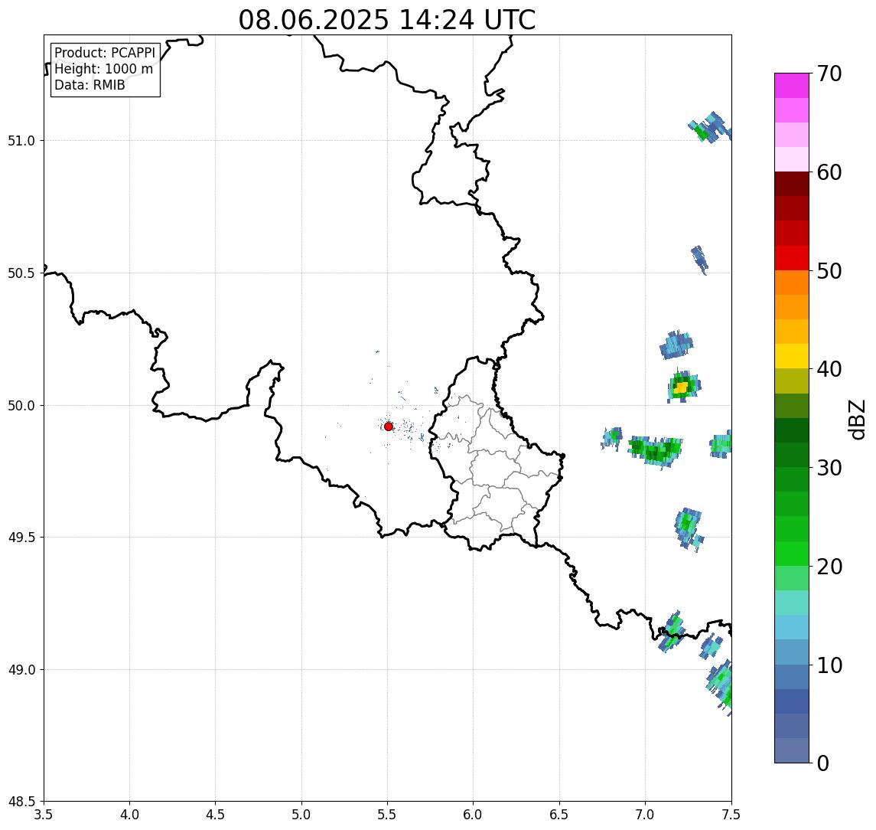
Task: Click the colorbar tick label 60
Action: coord(829,173)
